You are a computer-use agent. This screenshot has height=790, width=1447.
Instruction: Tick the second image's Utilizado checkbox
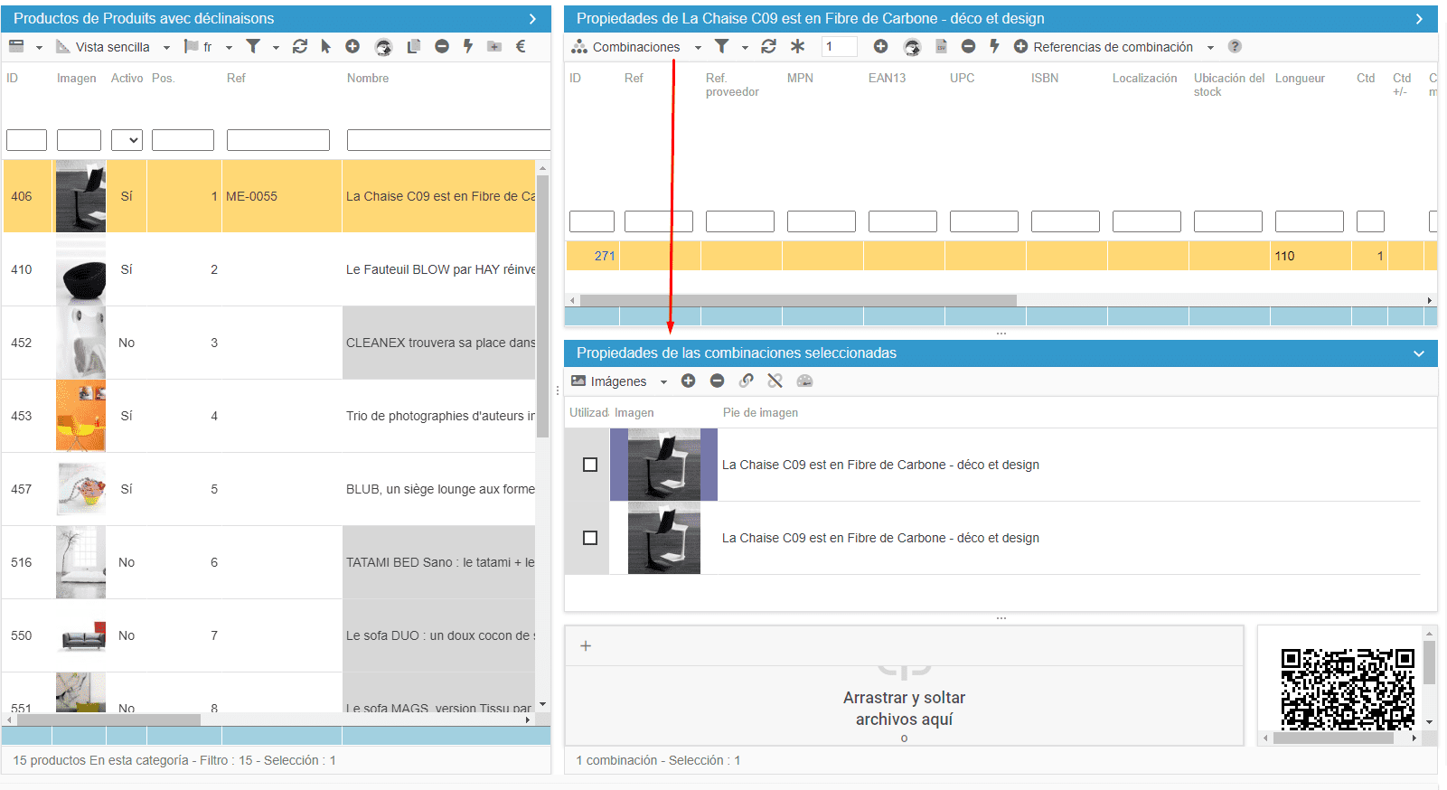point(590,538)
